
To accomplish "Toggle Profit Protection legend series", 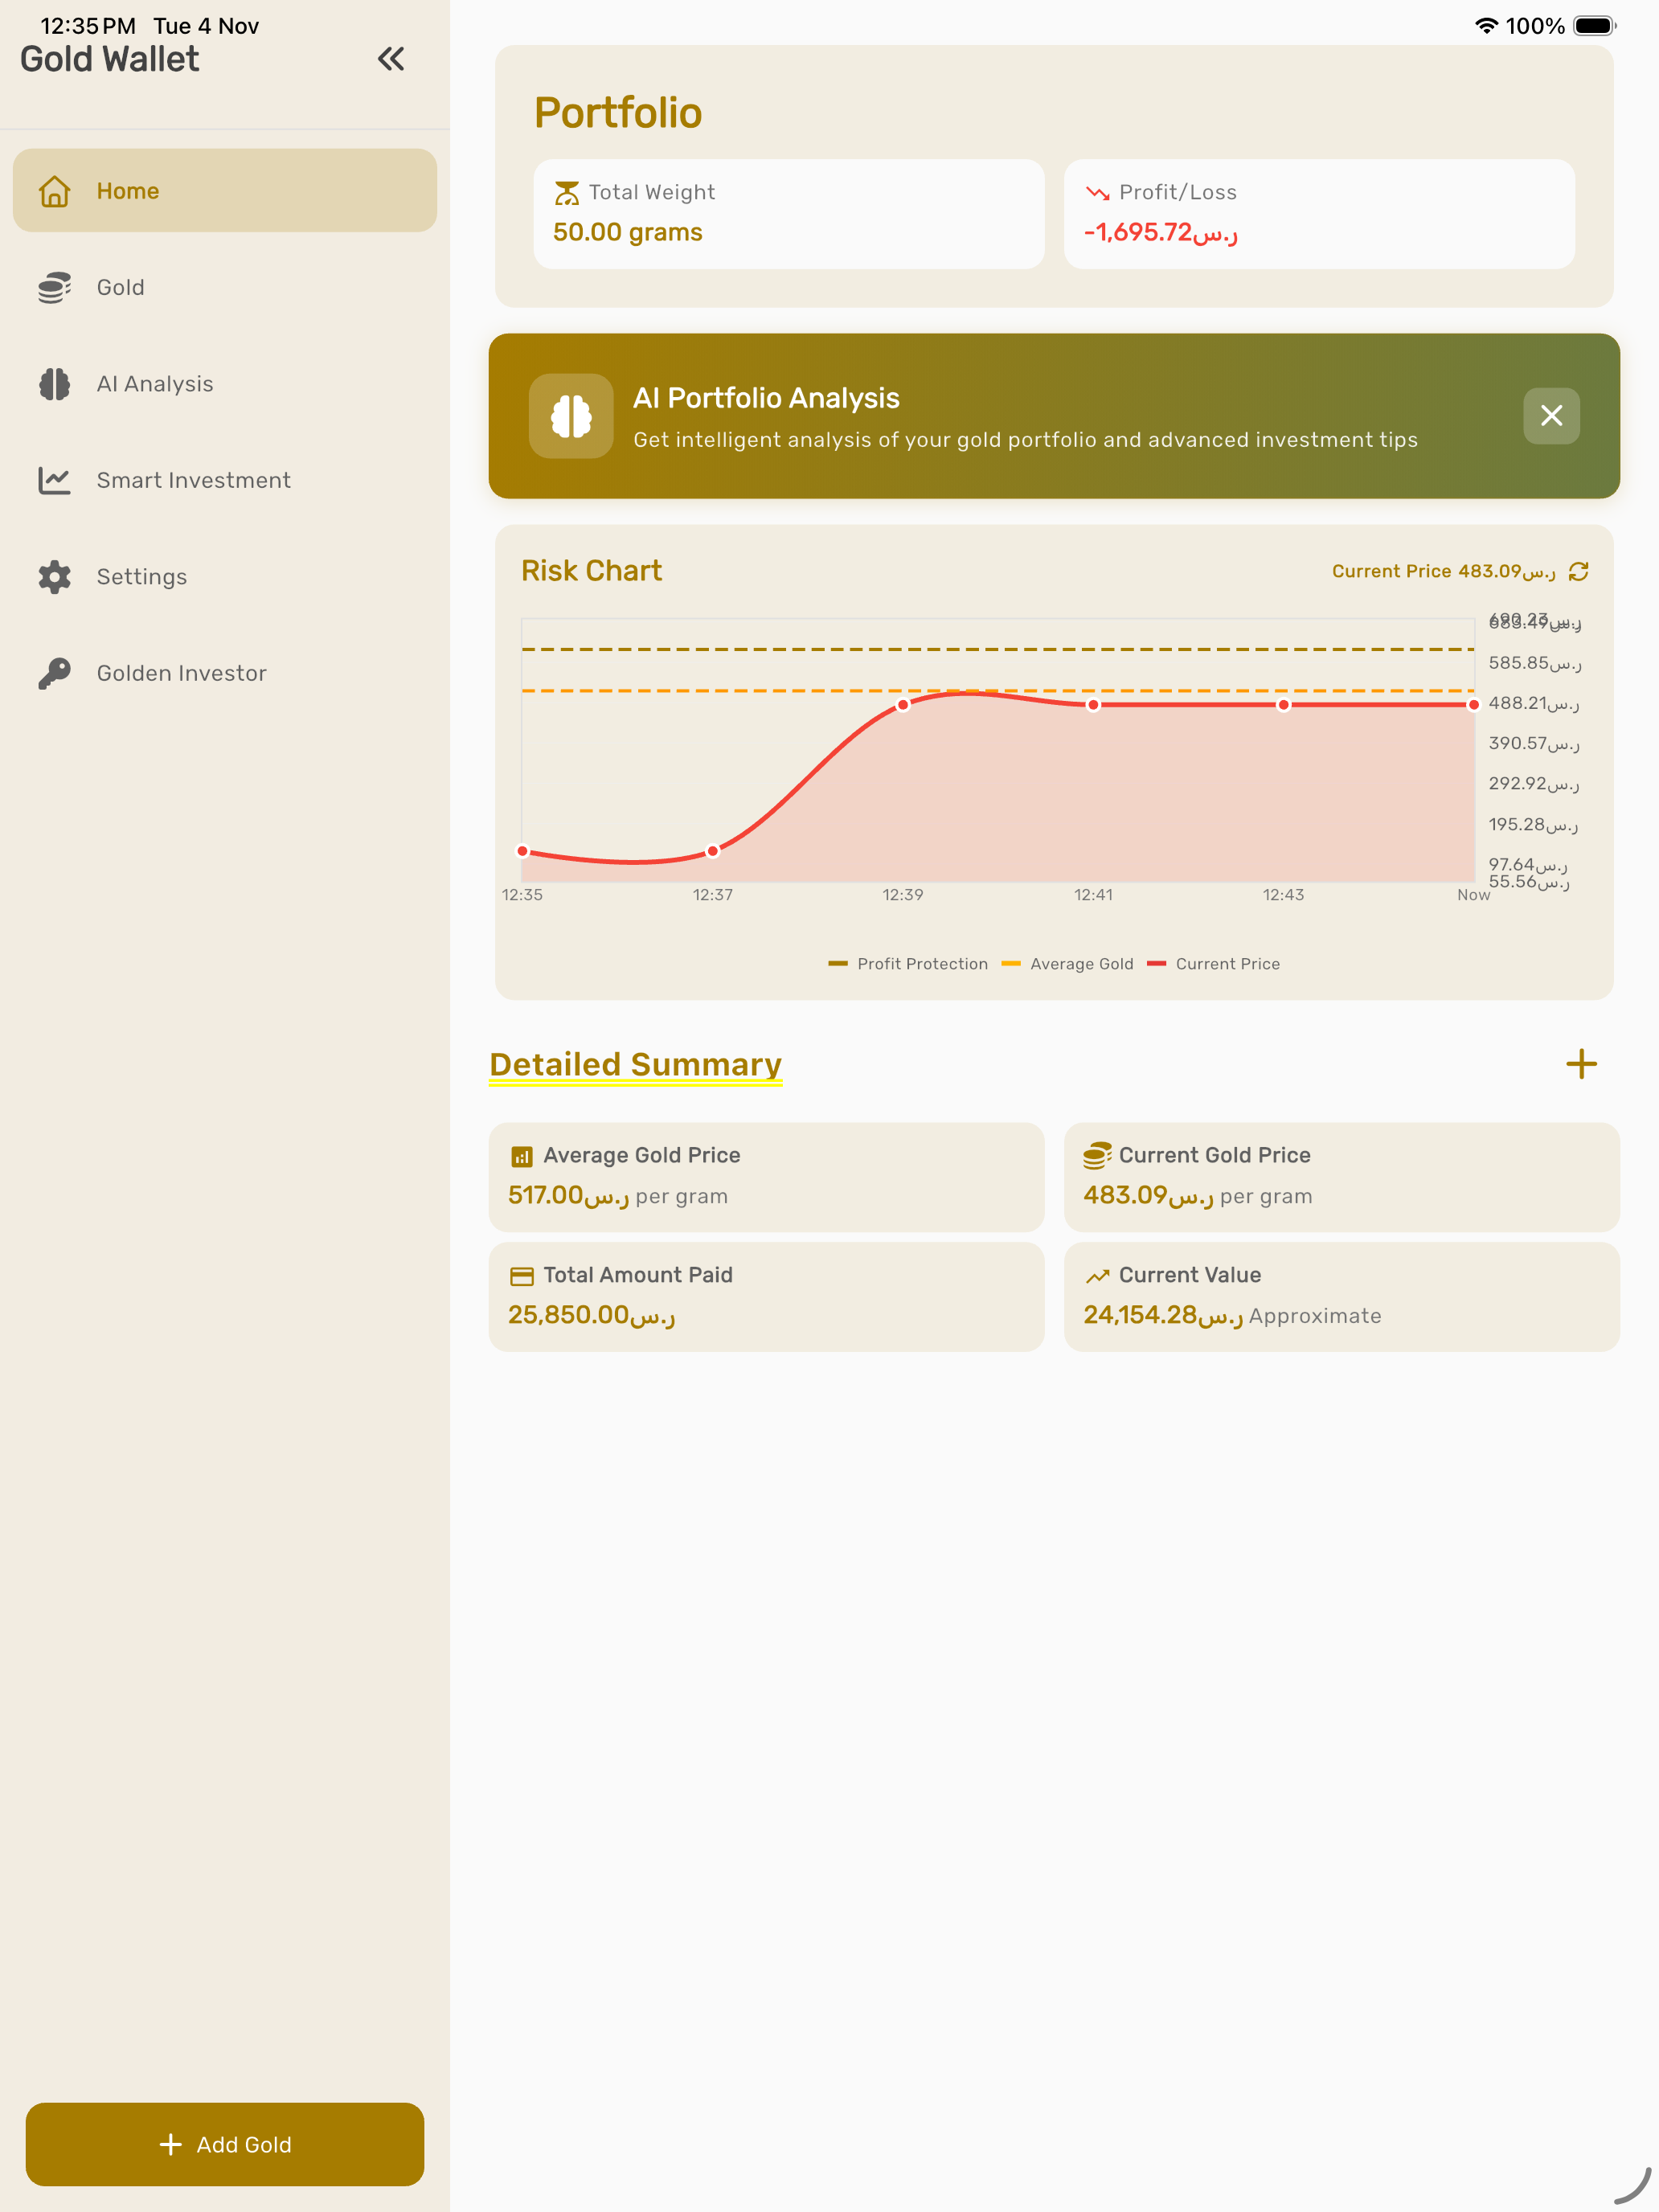I will pyautogui.click(x=908, y=964).
